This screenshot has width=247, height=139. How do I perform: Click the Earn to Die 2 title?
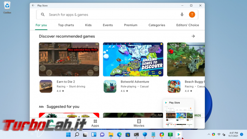[x=66, y=81]
